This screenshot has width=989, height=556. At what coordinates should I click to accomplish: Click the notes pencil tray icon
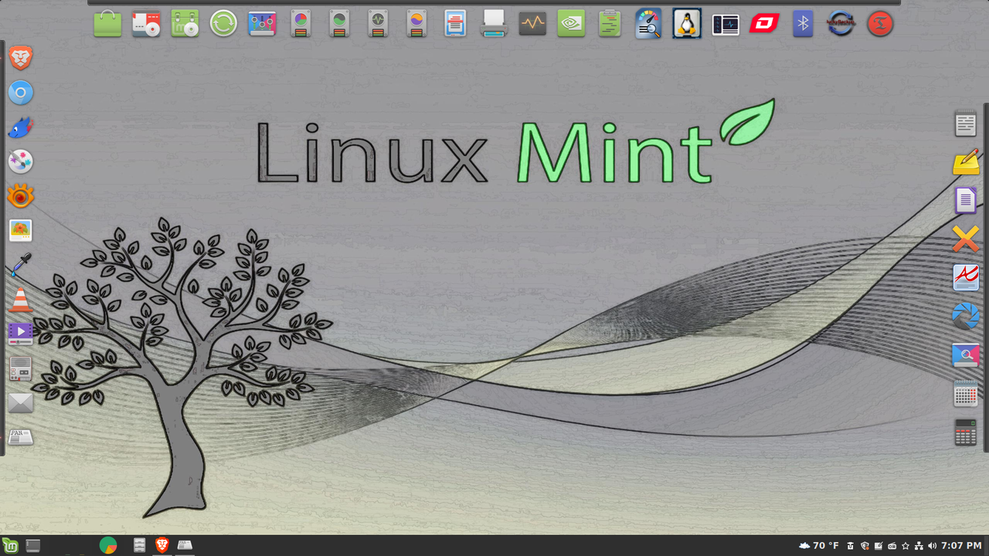(879, 546)
